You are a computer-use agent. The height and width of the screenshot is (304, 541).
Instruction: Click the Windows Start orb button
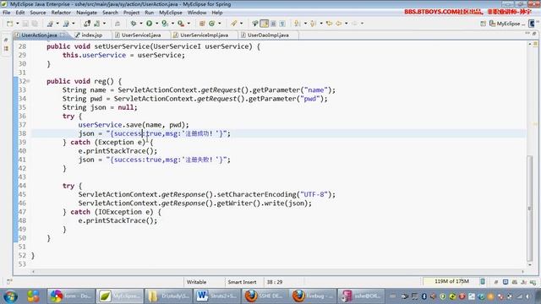coord(11,296)
